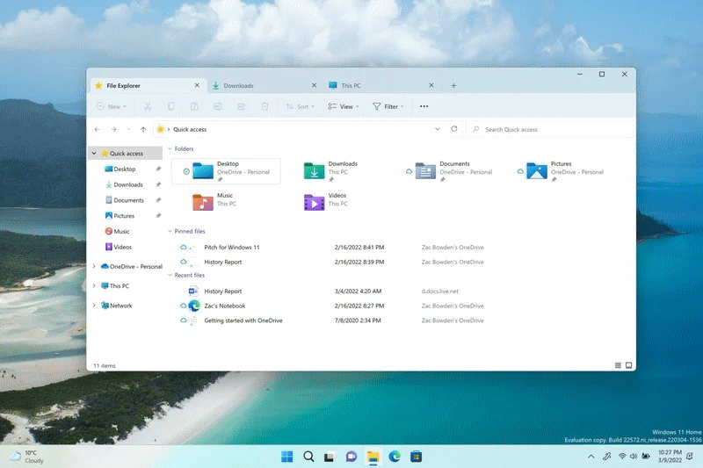Close the Downloads tab
The width and height of the screenshot is (703, 468).
click(x=314, y=85)
